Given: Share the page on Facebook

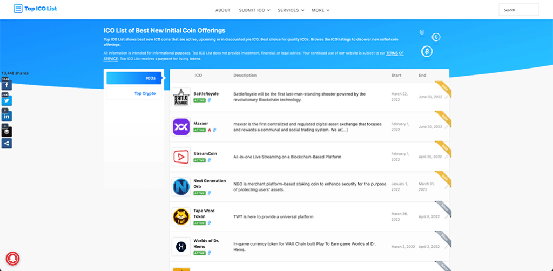Looking at the screenshot, I should pyautogui.click(x=6, y=85).
